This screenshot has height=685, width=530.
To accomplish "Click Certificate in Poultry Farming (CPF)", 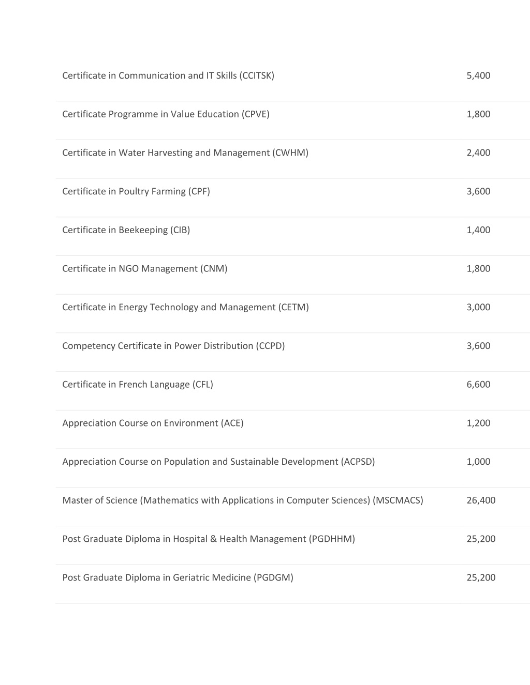I will click(136, 192).
